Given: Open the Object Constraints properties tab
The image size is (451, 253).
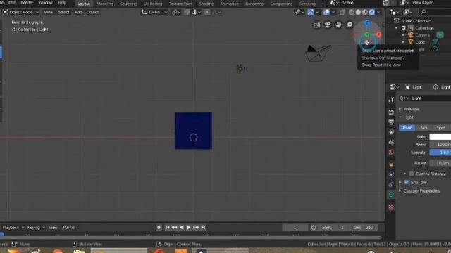Looking at the screenshot, I should (391, 184).
